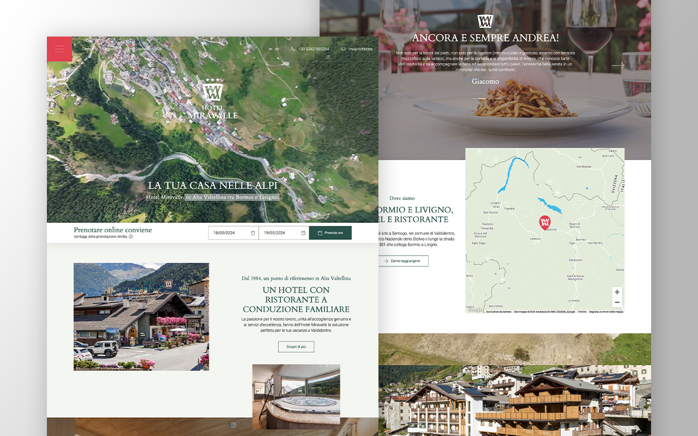
Task: Call the number +39 0342 985254
Action: [x=314, y=49]
